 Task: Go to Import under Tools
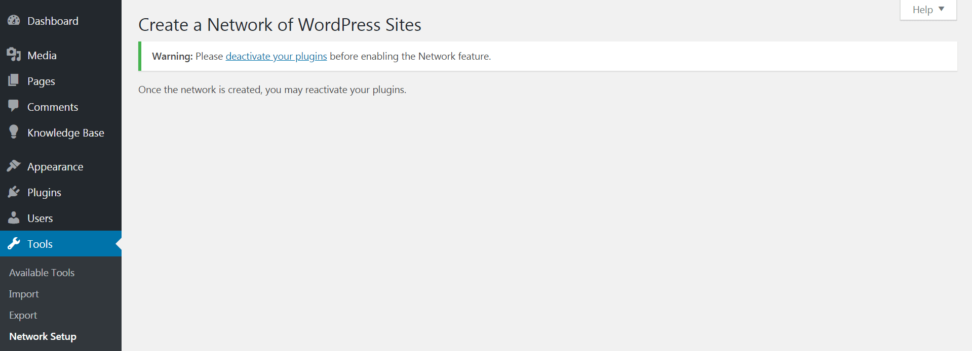tap(24, 294)
